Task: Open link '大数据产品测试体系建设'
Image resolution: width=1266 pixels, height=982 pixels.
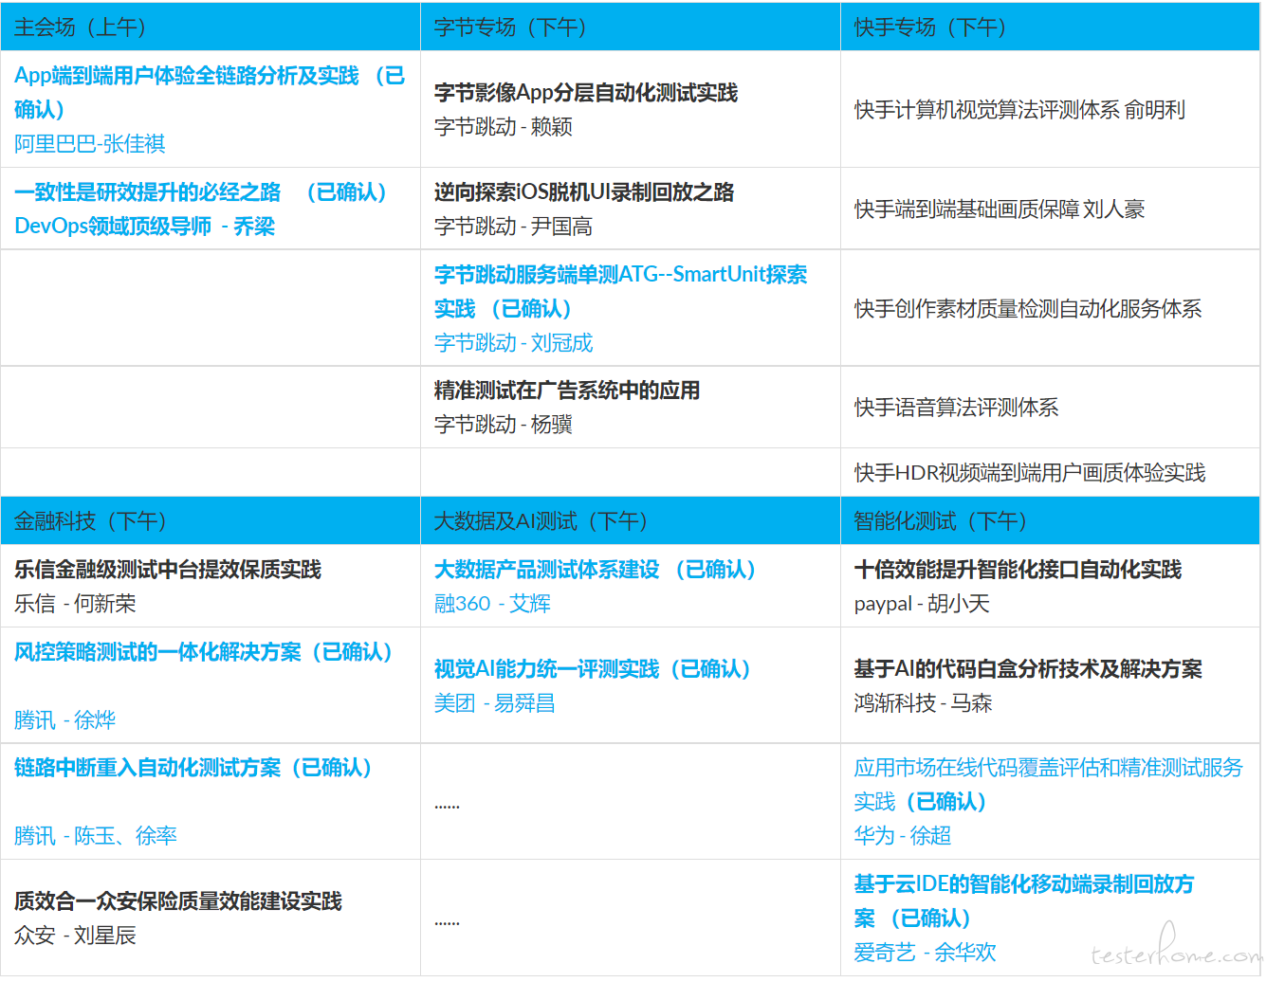Action: (546, 570)
